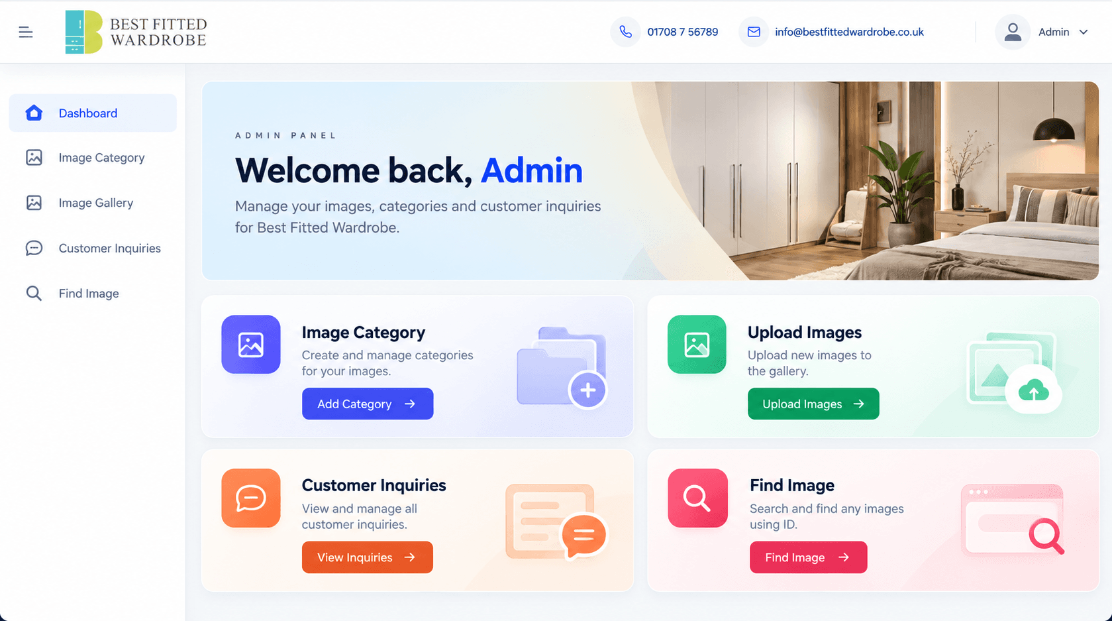Click the Upload Images card heading
The width and height of the screenshot is (1112, 621).
(x=805, y=332)
